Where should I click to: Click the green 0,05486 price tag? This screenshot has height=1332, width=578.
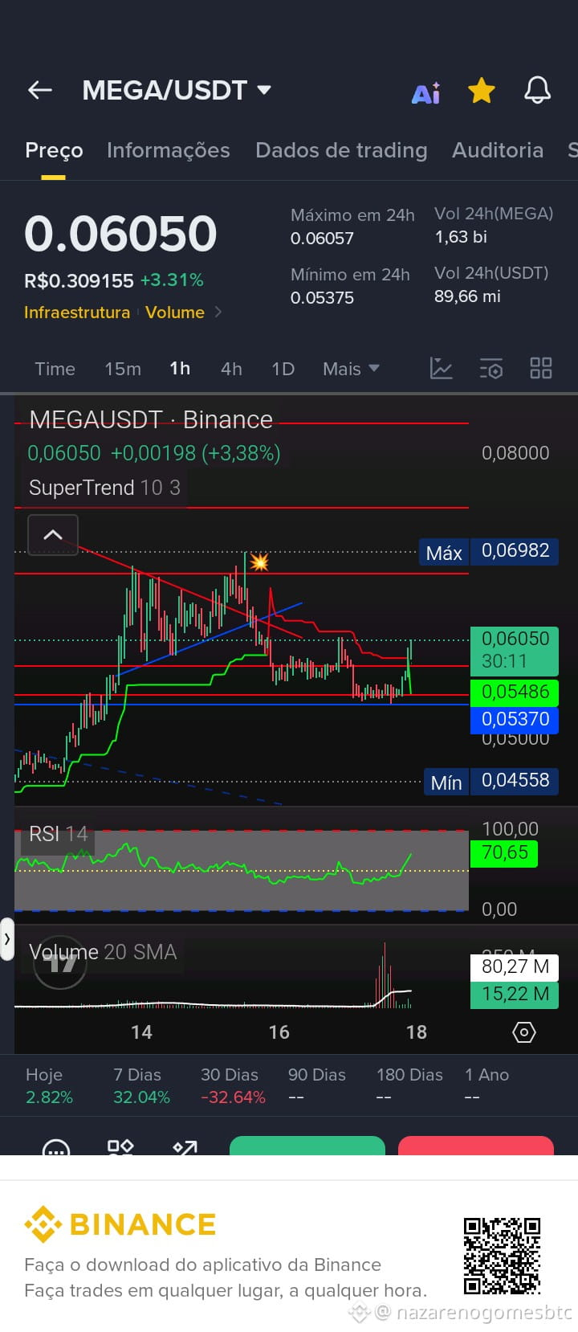click(514, 692)
